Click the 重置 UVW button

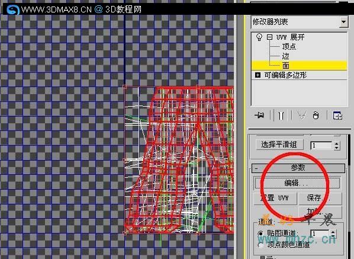click(275, 198)
